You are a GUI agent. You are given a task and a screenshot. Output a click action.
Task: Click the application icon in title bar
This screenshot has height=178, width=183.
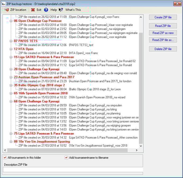click(3, 4)
